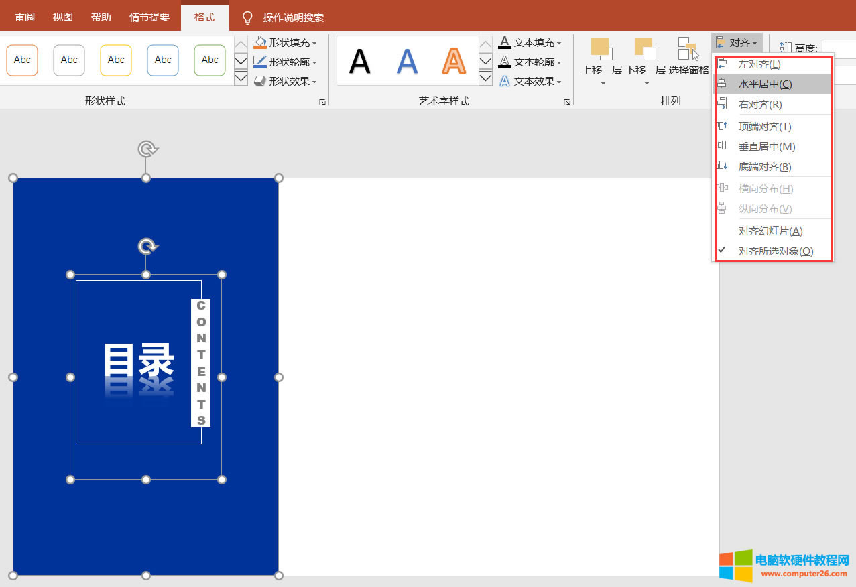Select 水平居中 in the align menu
856x587 pixels.
coord(765,84)
